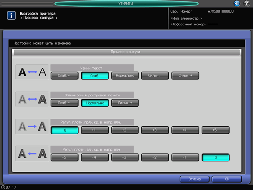Set raster print optimization to Слаб.+

[65, 103]
